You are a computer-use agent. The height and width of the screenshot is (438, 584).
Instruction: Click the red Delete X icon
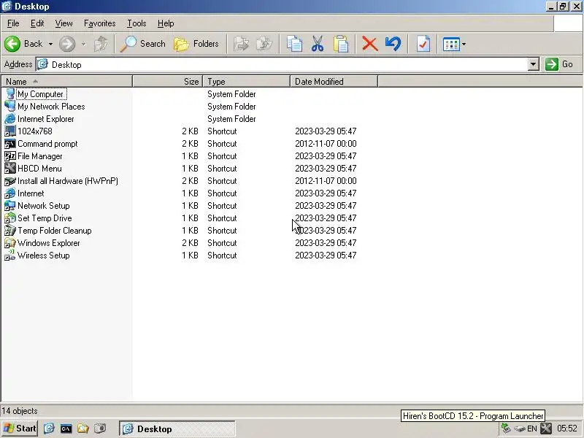click(370, 44)
